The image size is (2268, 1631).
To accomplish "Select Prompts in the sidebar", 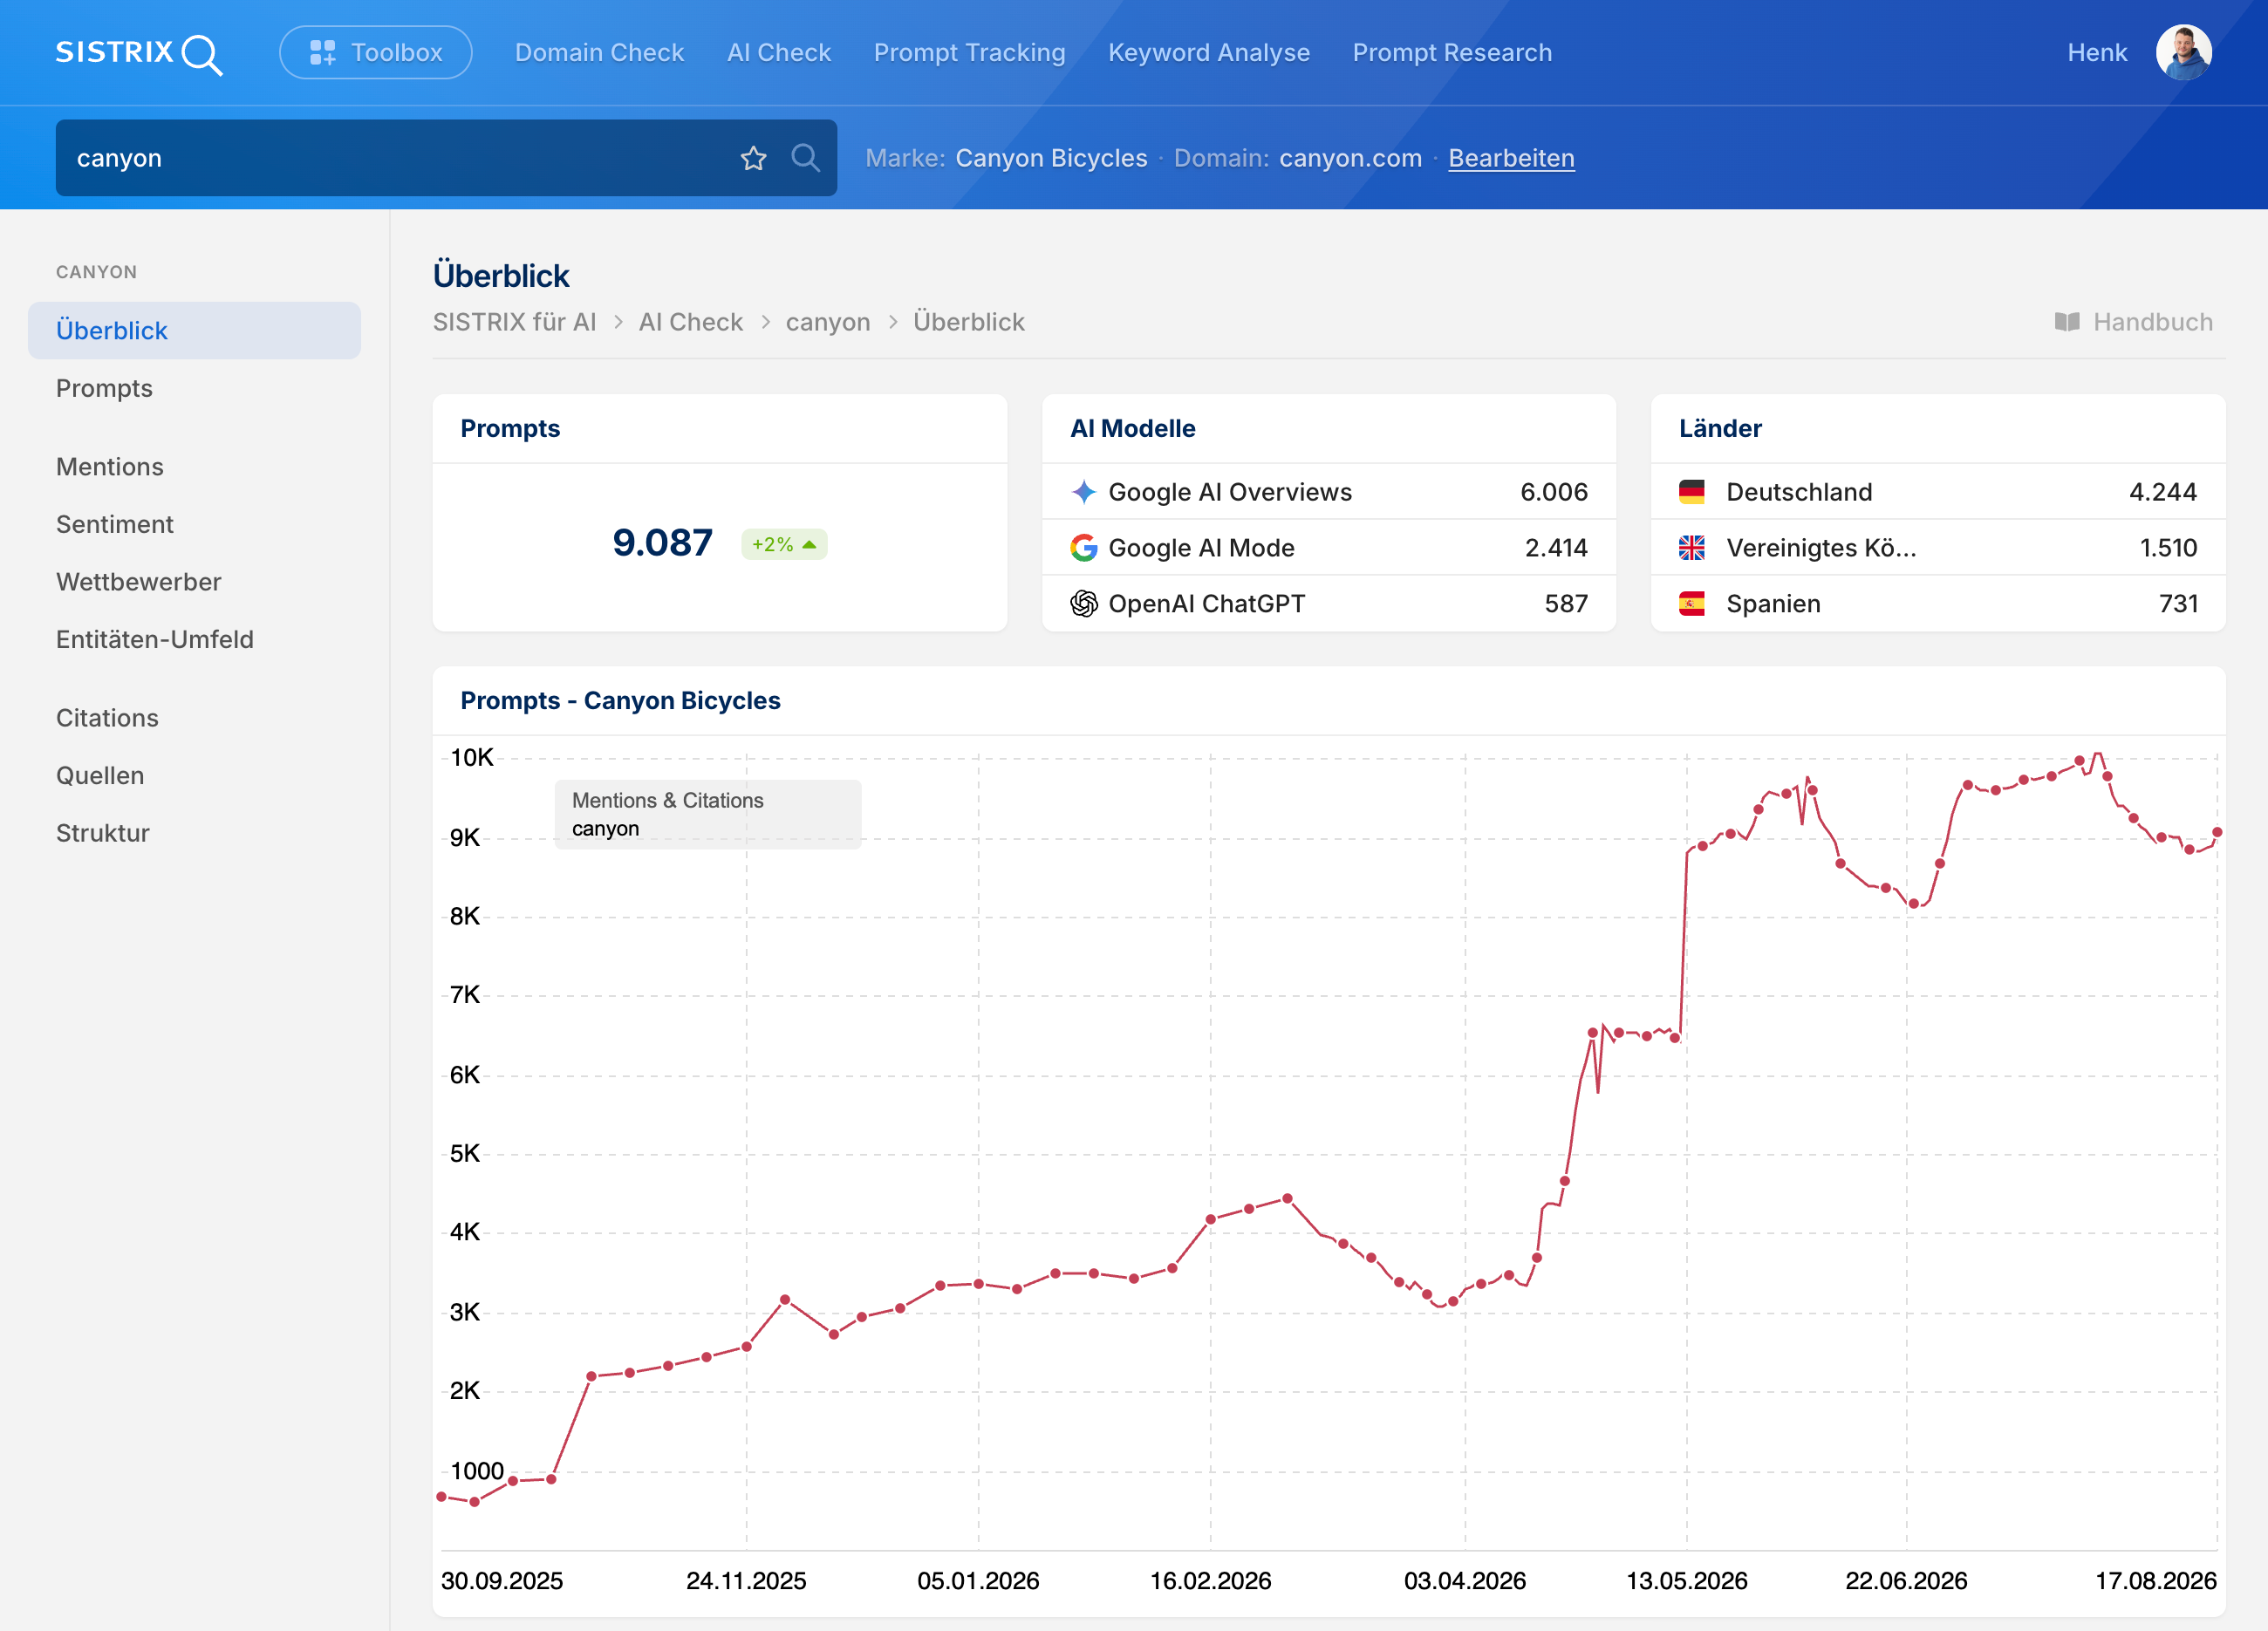I will pyautogui.click(x=104, y=388).
